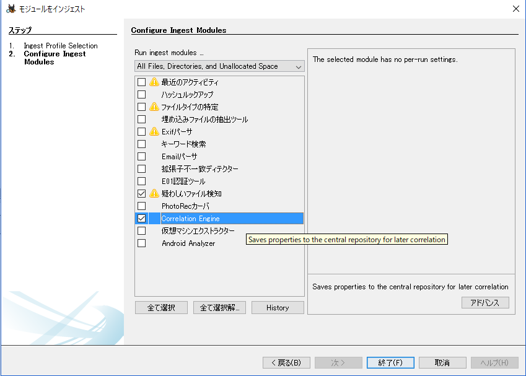Select the E01認証ツール module row
Viewport: 526px width, 376px height.
(219, 181)
